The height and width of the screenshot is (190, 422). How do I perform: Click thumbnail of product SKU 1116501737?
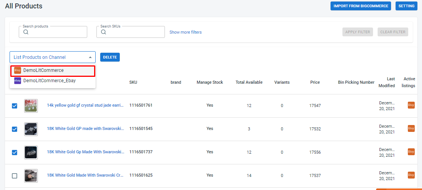pos(31,152)
